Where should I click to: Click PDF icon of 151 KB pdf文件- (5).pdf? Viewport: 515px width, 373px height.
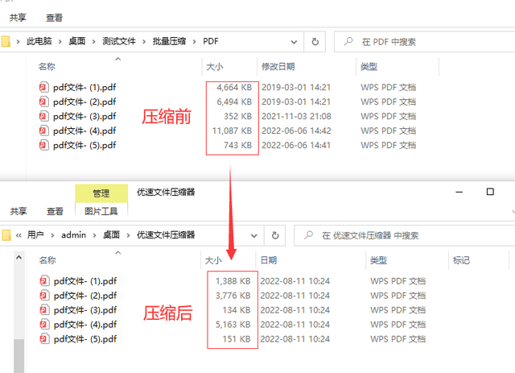pyautogui.click(x=44, y=339)
